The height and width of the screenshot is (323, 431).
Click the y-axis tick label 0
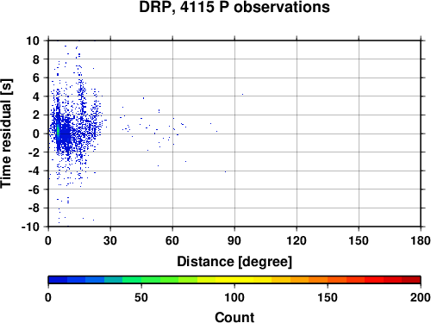[36, 134]
